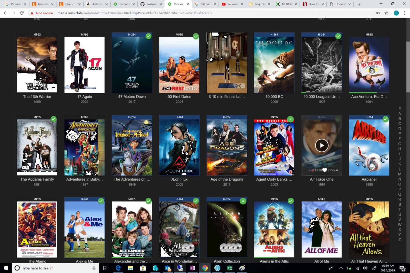Open a new browser tab

(359, 4)
